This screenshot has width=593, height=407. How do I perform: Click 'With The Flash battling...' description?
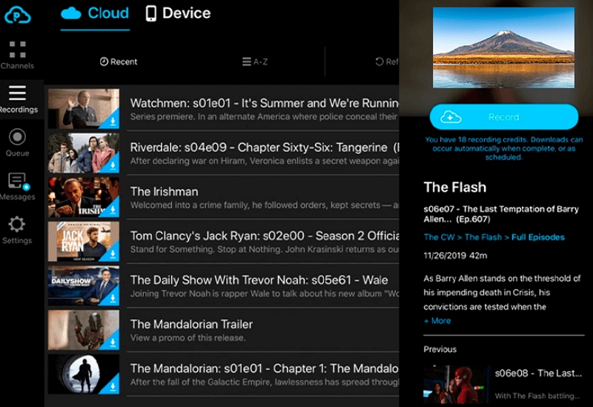537,396
